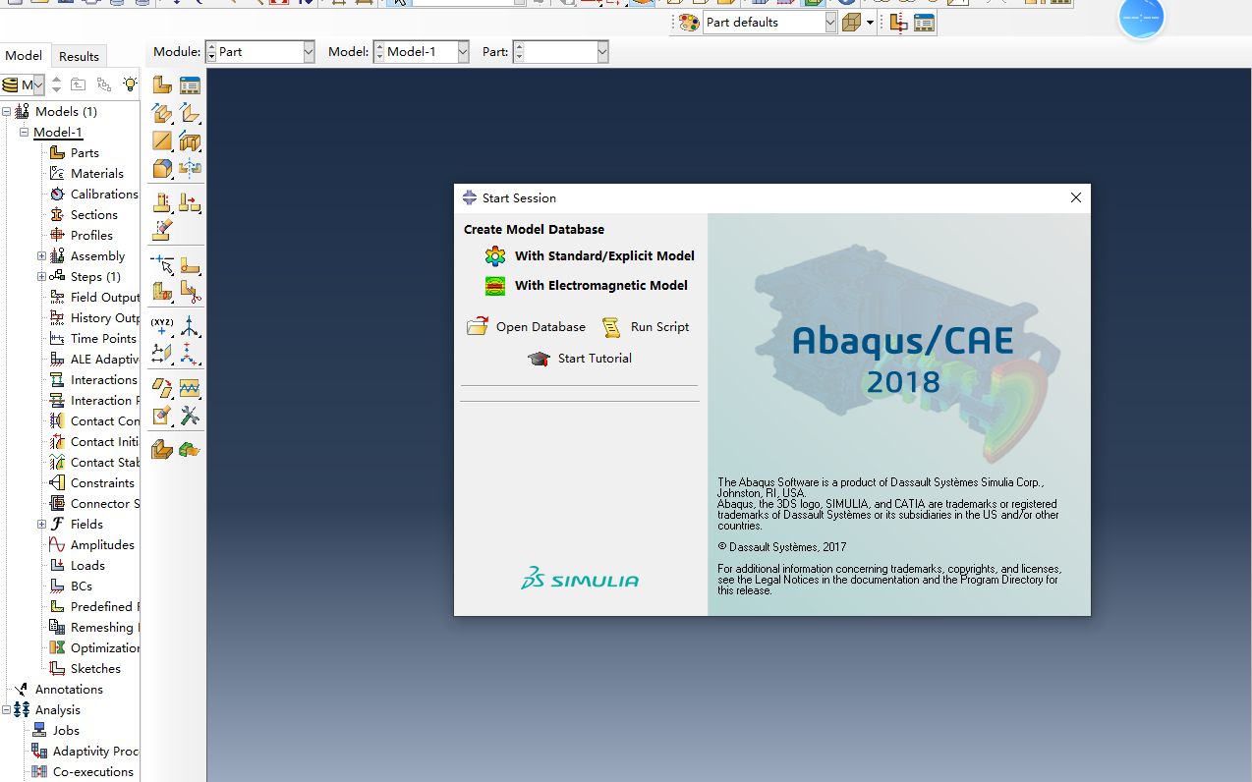
Task: Select the cut tool with scissors icon
Action: [190, 292]
